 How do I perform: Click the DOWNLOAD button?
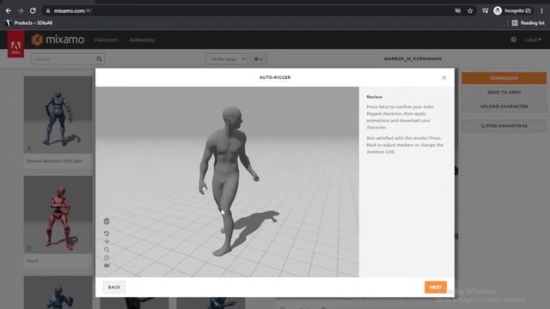coord(504,78)
